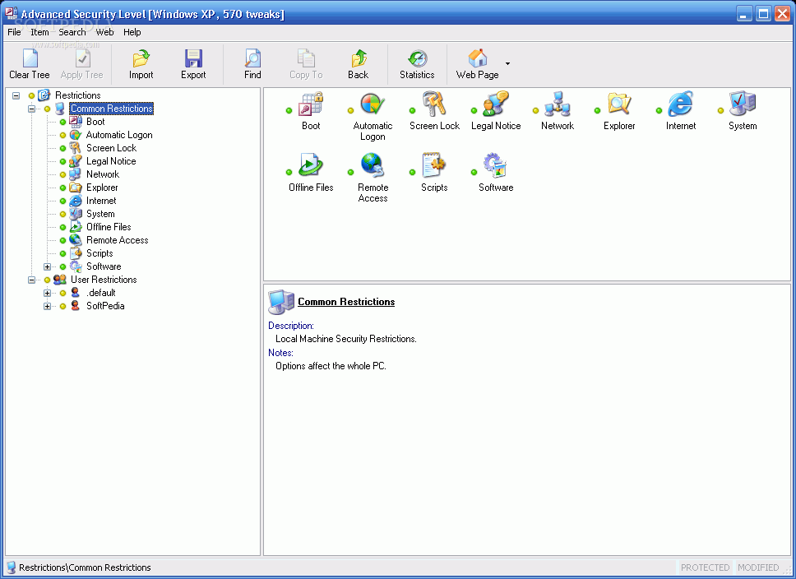The image size is (796, 579).
Task: Expand the SoftPedia user branch
Action: [47, 306]
